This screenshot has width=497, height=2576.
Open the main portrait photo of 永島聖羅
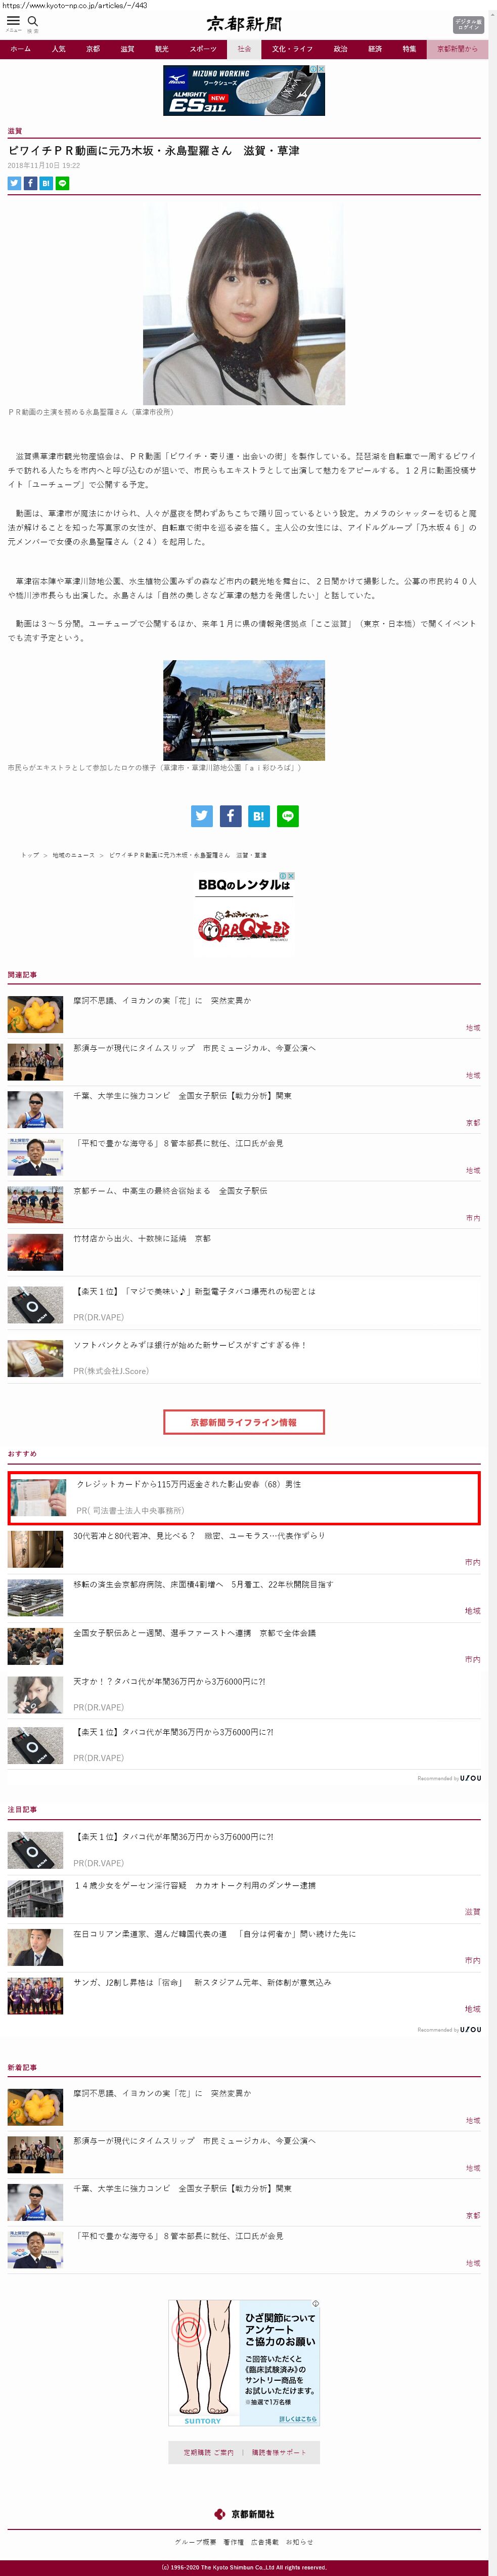(x=244, y=305)
